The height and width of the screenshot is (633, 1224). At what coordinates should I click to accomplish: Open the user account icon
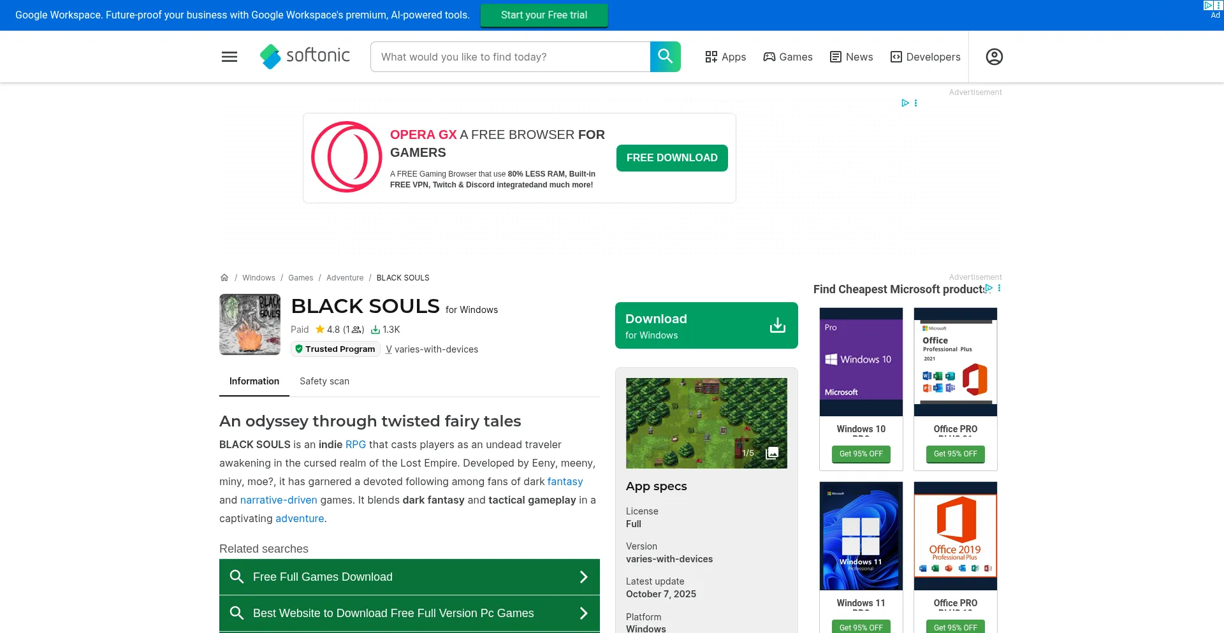click(993, 57)
